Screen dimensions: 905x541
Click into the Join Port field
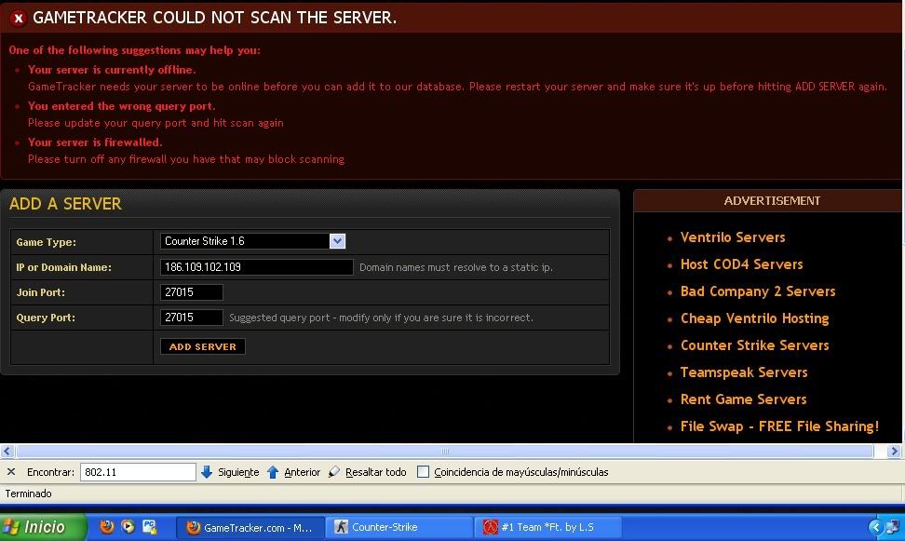point(191,292)
